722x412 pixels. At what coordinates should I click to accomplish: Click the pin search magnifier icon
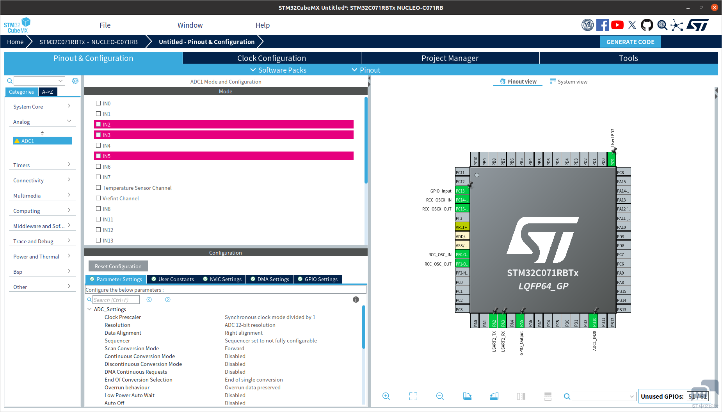pos(567,396)
